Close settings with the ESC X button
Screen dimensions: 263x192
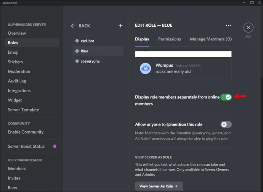tap(248, 28)
